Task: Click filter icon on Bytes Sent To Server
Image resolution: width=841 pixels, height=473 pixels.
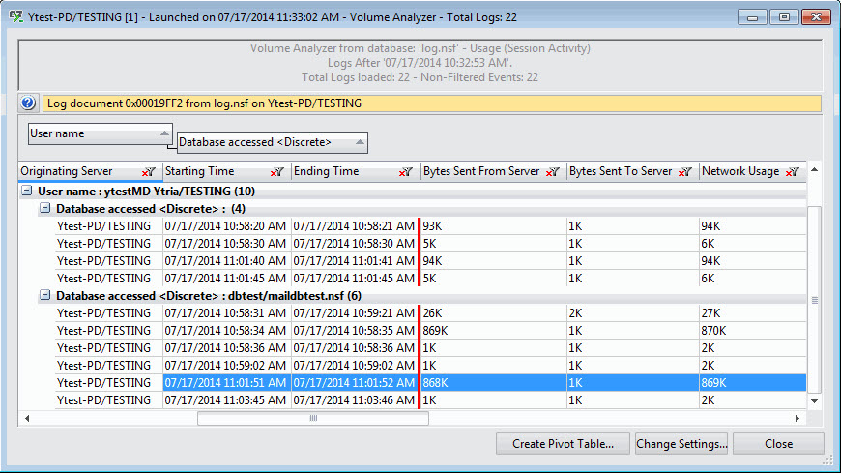Action: coord(685,172)
